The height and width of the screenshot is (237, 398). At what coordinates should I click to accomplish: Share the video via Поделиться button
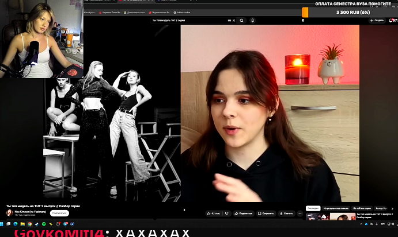(244, 213)
